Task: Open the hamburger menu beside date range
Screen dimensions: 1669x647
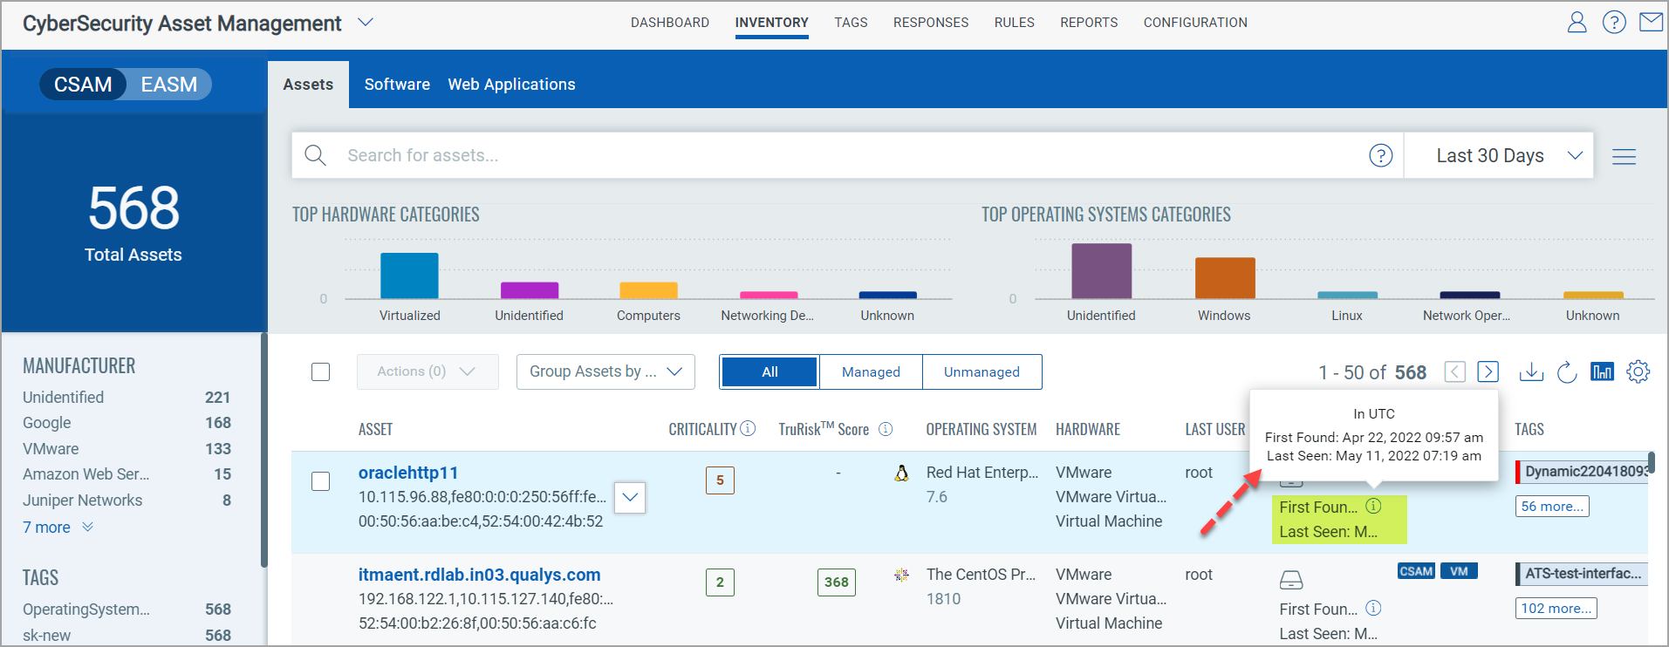Action: coord(1624,157)
